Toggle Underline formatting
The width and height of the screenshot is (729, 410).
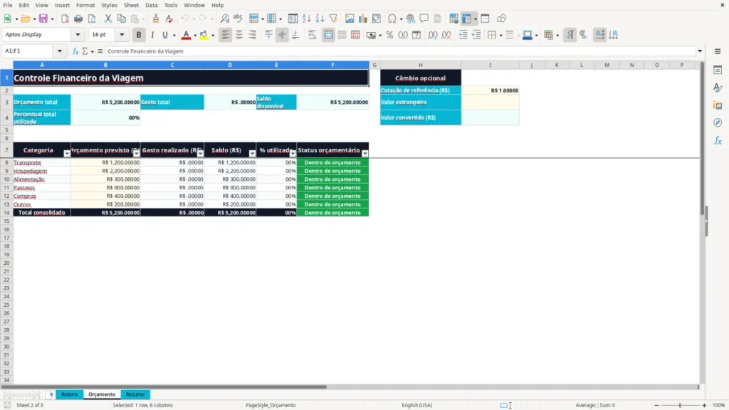pyautogui.click(x=165, y=35)
